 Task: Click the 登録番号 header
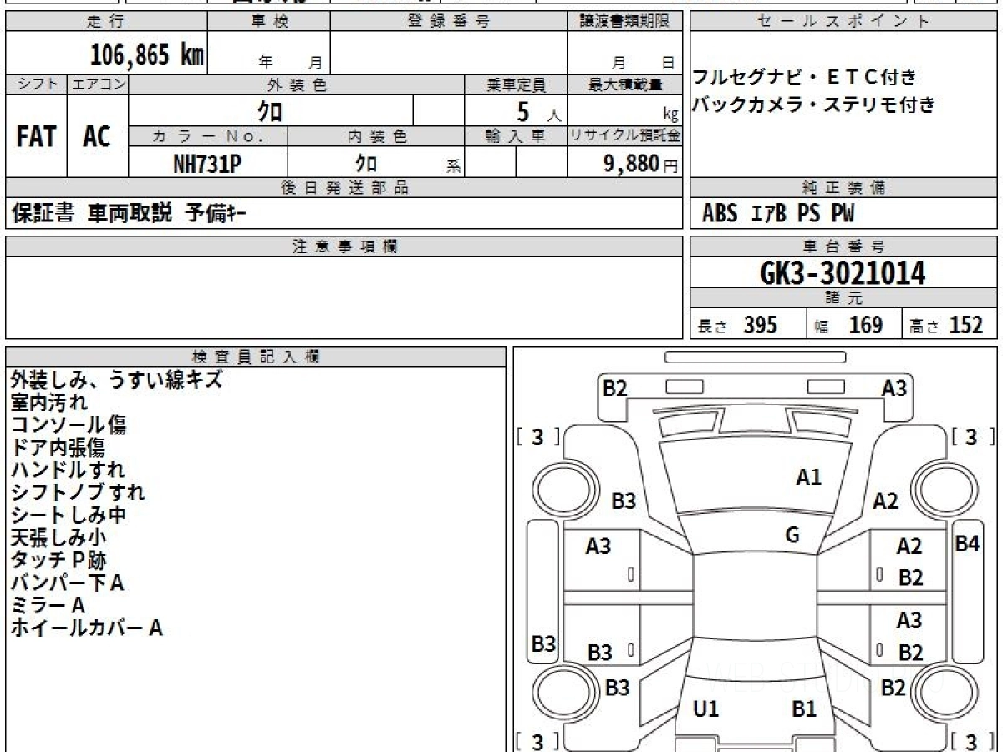pos(449,22)
